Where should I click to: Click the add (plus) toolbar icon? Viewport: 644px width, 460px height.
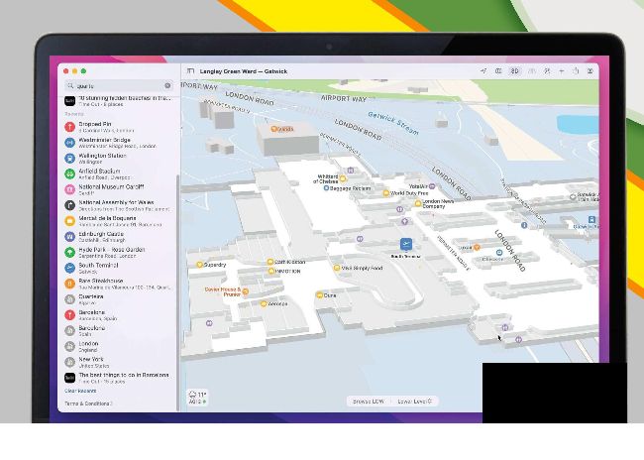[561, 71]
